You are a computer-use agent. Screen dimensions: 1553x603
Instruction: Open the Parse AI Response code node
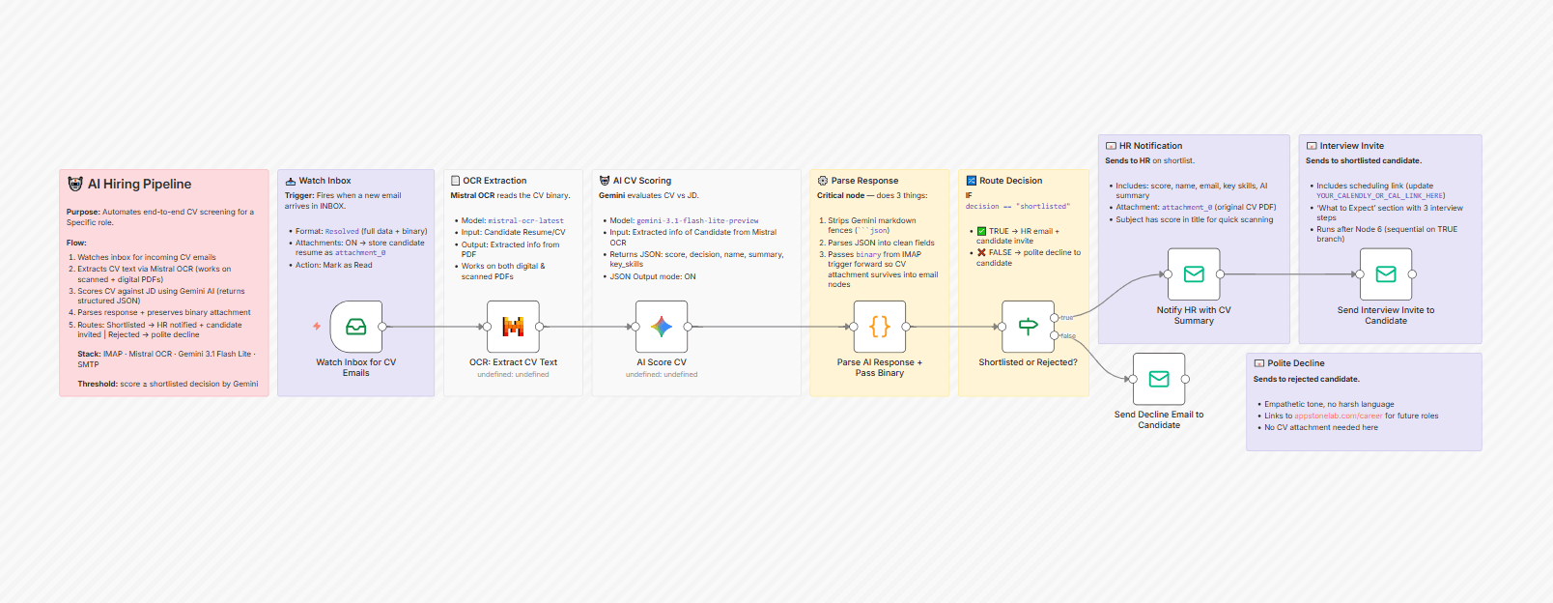pyautogui.click(x=879, y=327)
